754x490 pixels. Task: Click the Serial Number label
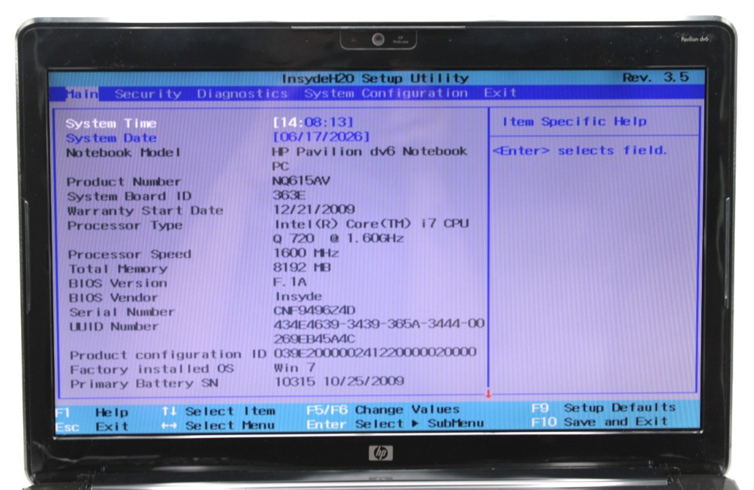[x=122, y=312]
